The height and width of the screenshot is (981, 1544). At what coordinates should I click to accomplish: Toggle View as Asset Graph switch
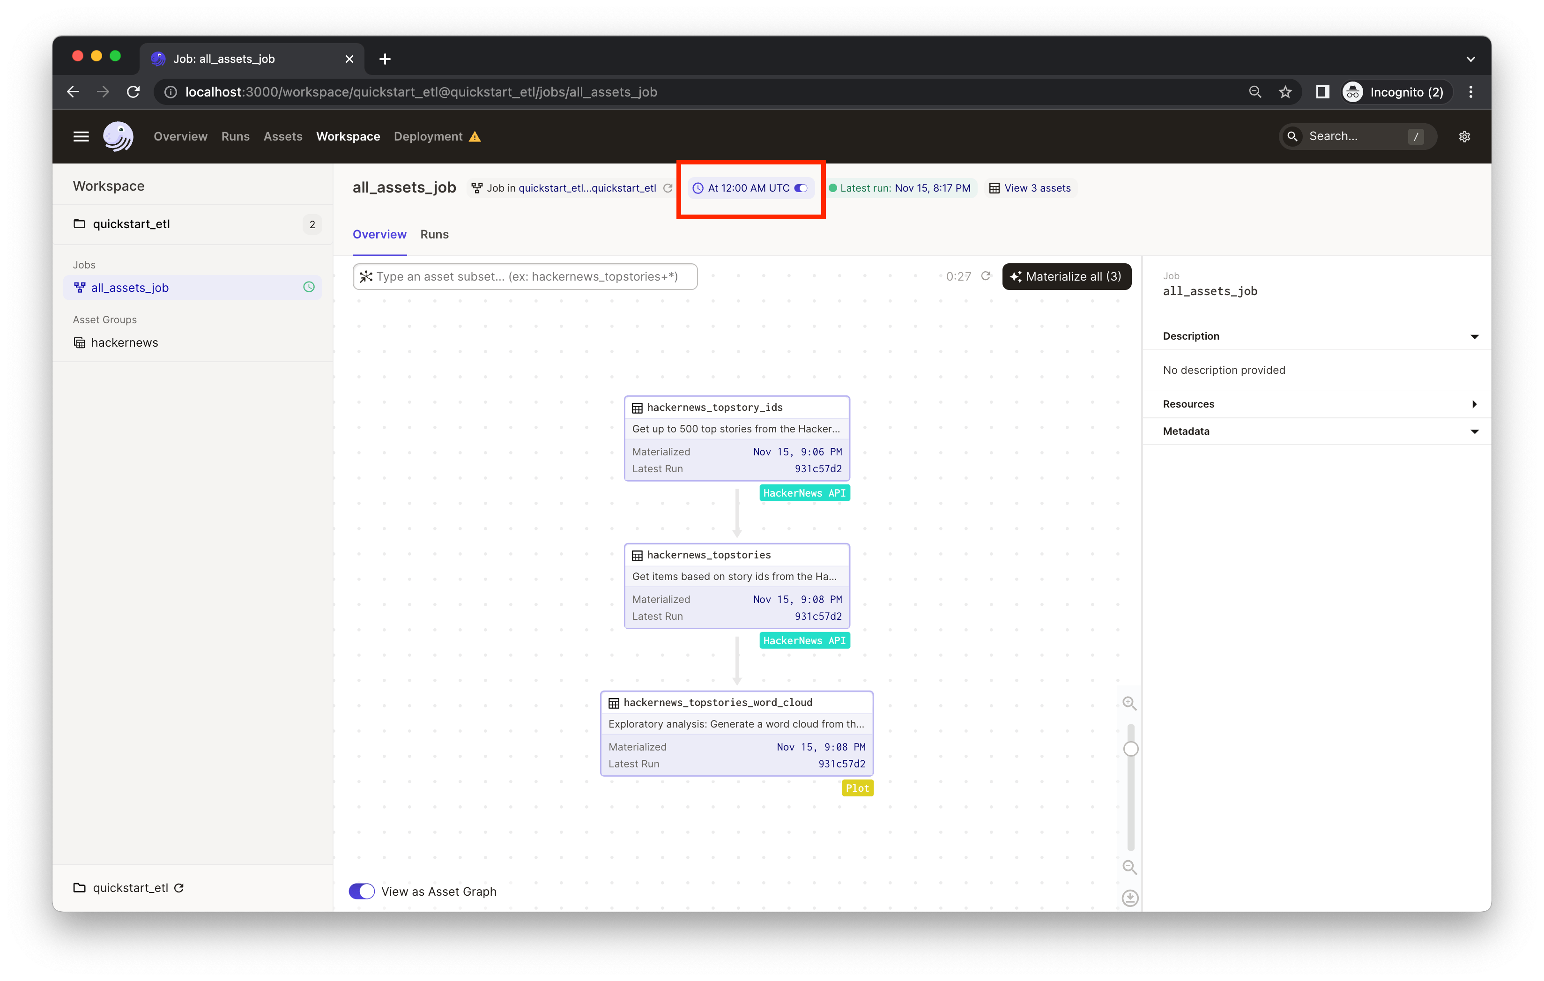(362, 891)
